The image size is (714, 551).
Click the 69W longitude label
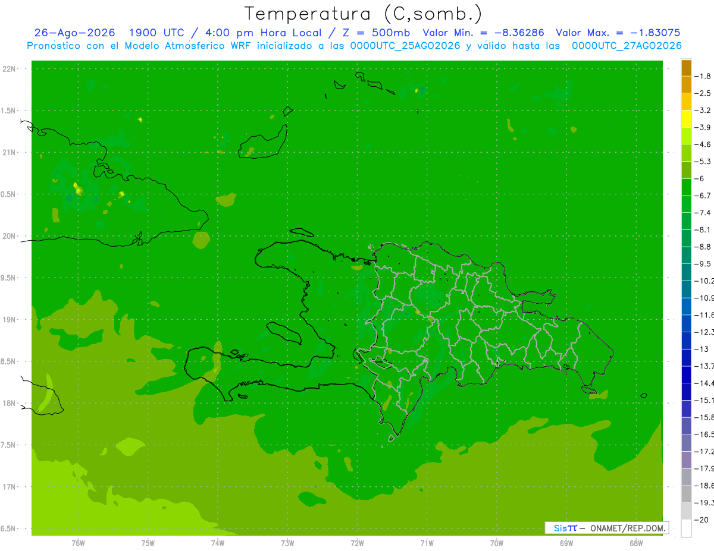click(x=566, y=543)
